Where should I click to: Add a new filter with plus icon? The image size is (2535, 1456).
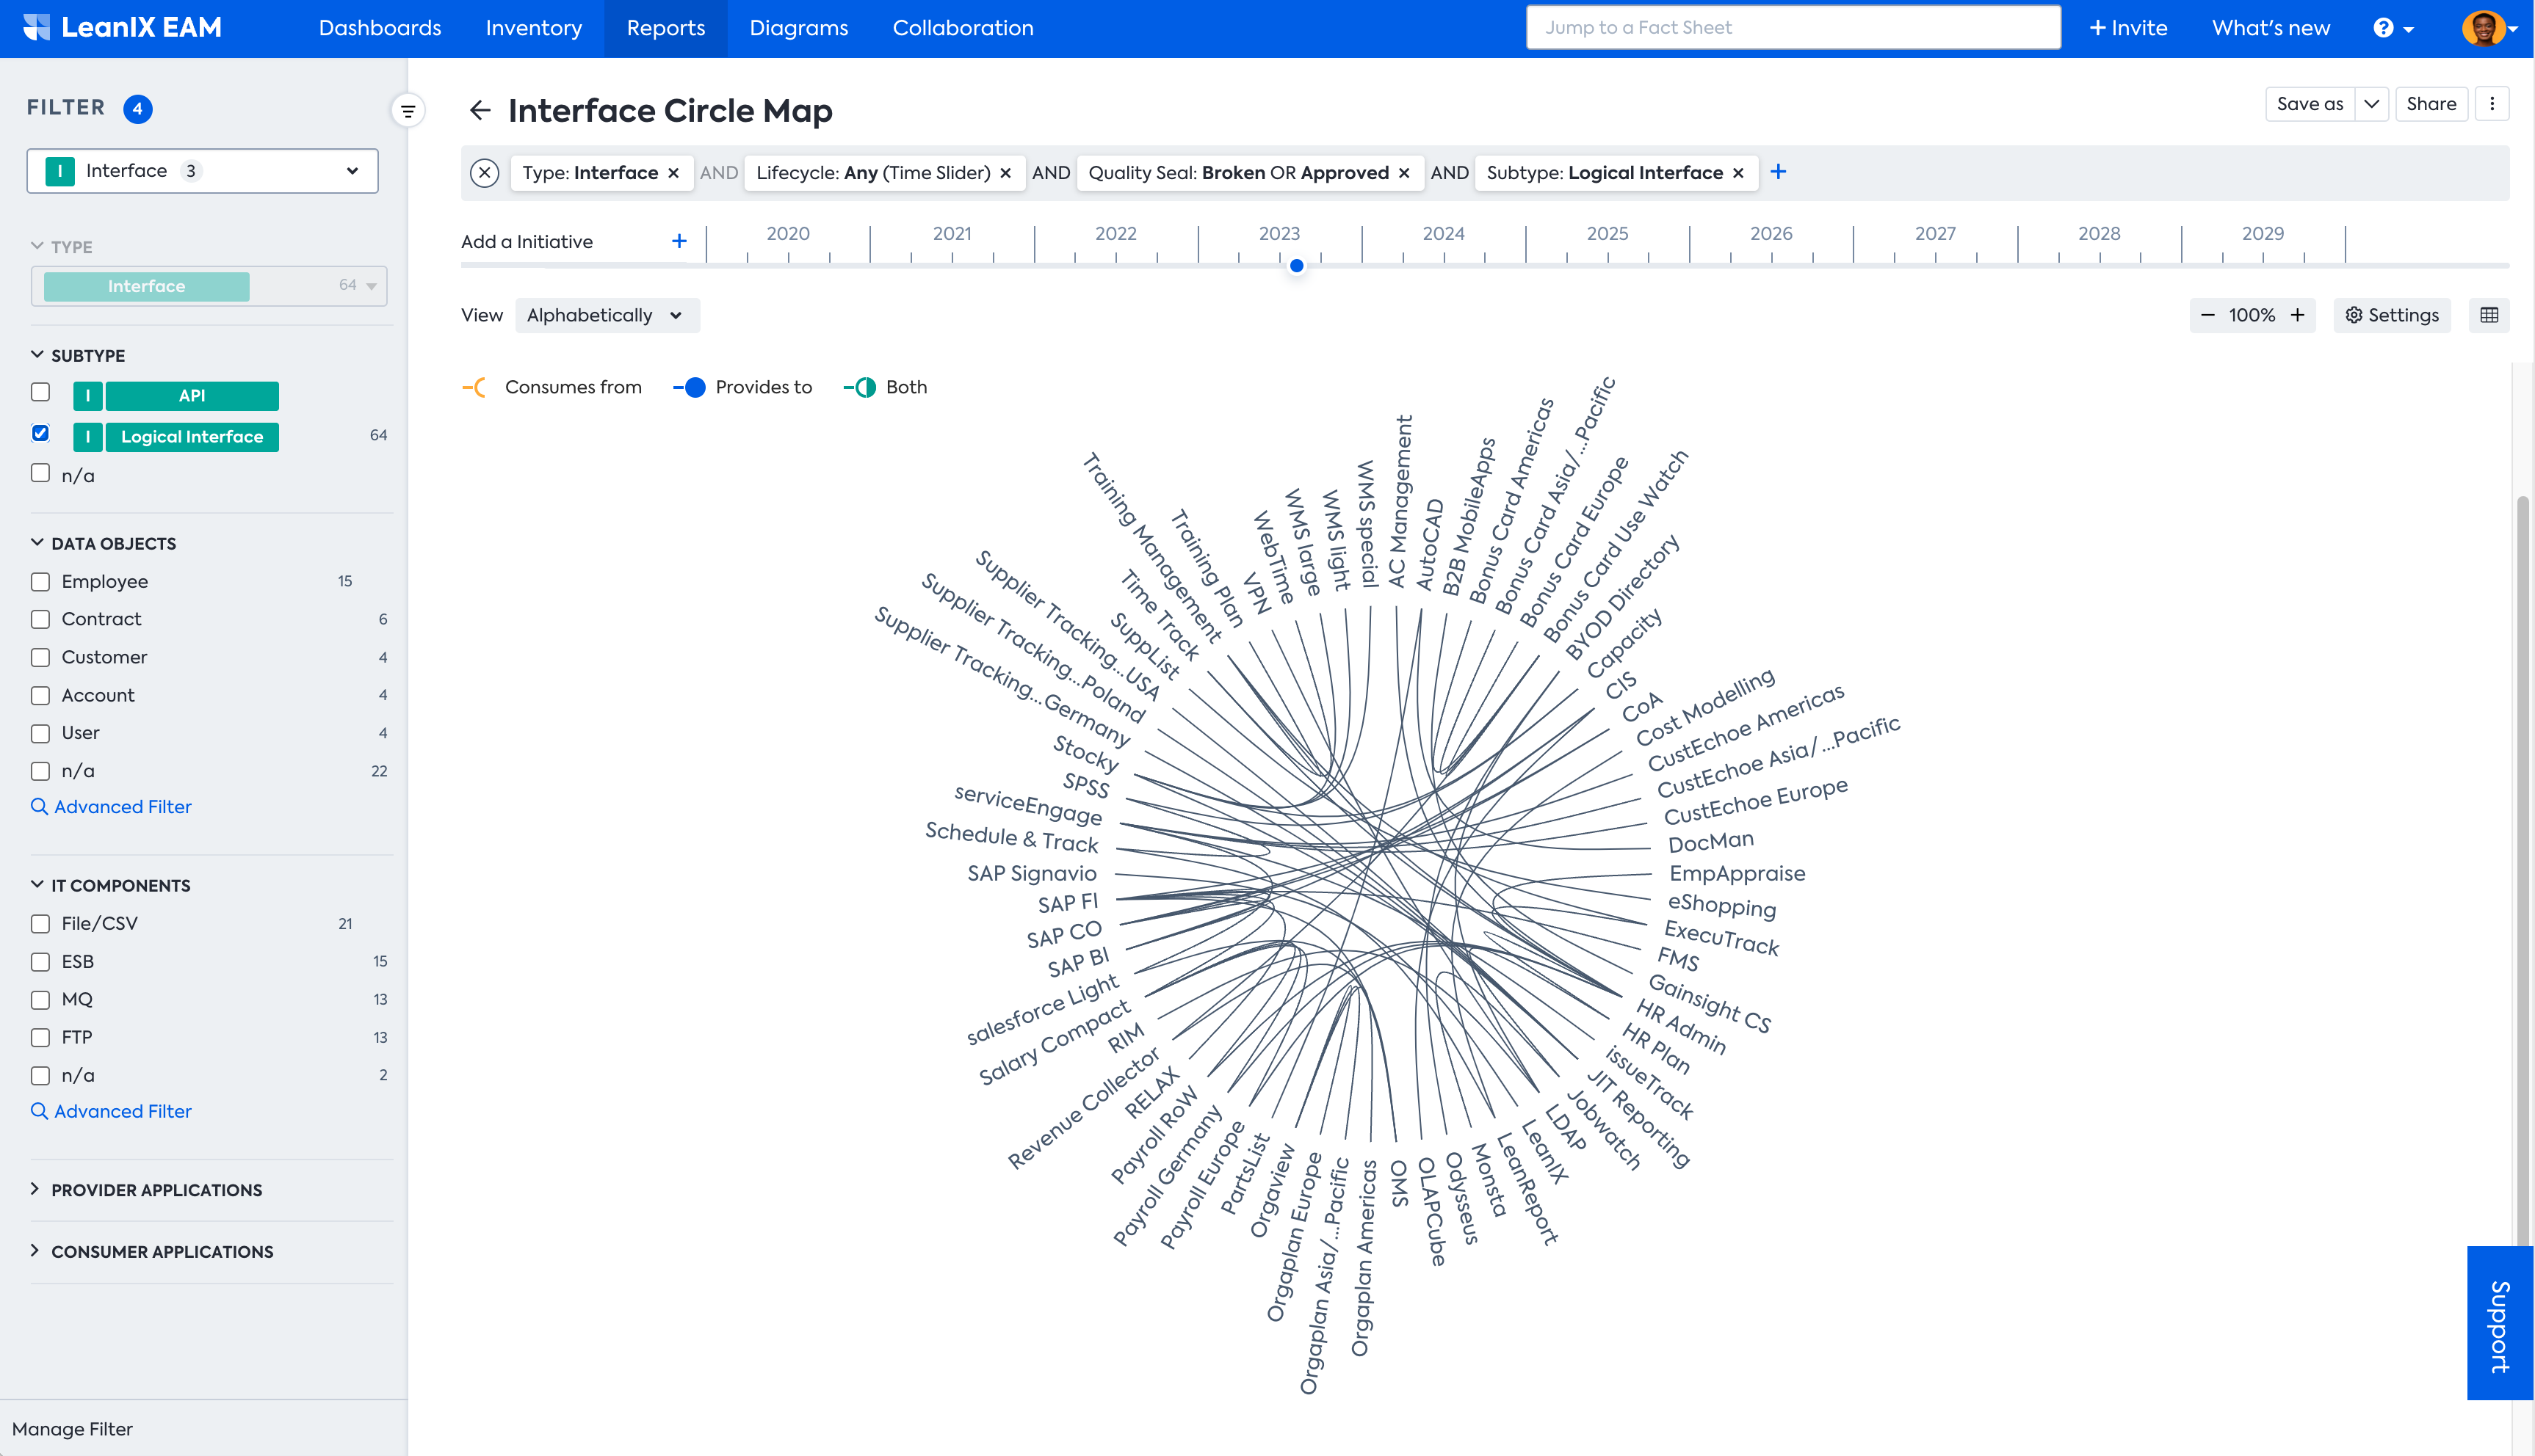pos(1778,172)
